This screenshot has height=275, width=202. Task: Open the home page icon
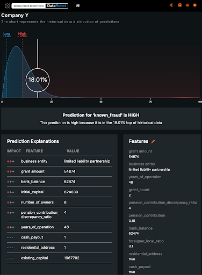point(78,5)
